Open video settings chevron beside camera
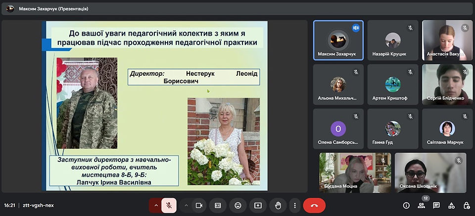This screenshot has height=216, width=475. point(186,206)
